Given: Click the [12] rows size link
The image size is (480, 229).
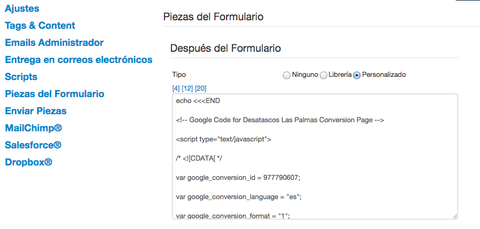Looking at the screenshot, I should pyautogui.click(x=187, y=89).
